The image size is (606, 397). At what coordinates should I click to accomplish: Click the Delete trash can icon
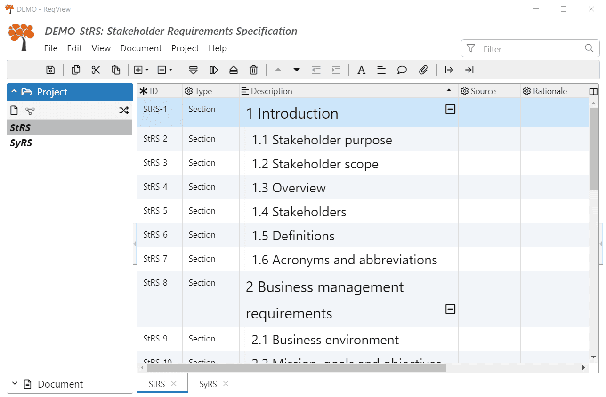(253, 70)
